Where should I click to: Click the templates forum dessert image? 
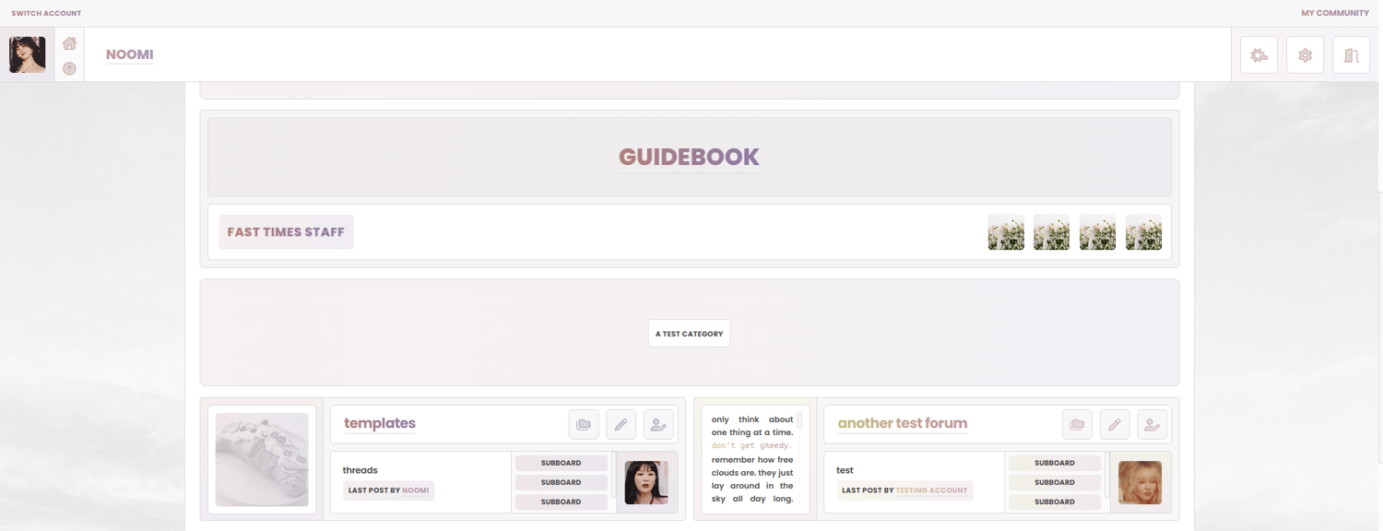[x=262, y=459]
